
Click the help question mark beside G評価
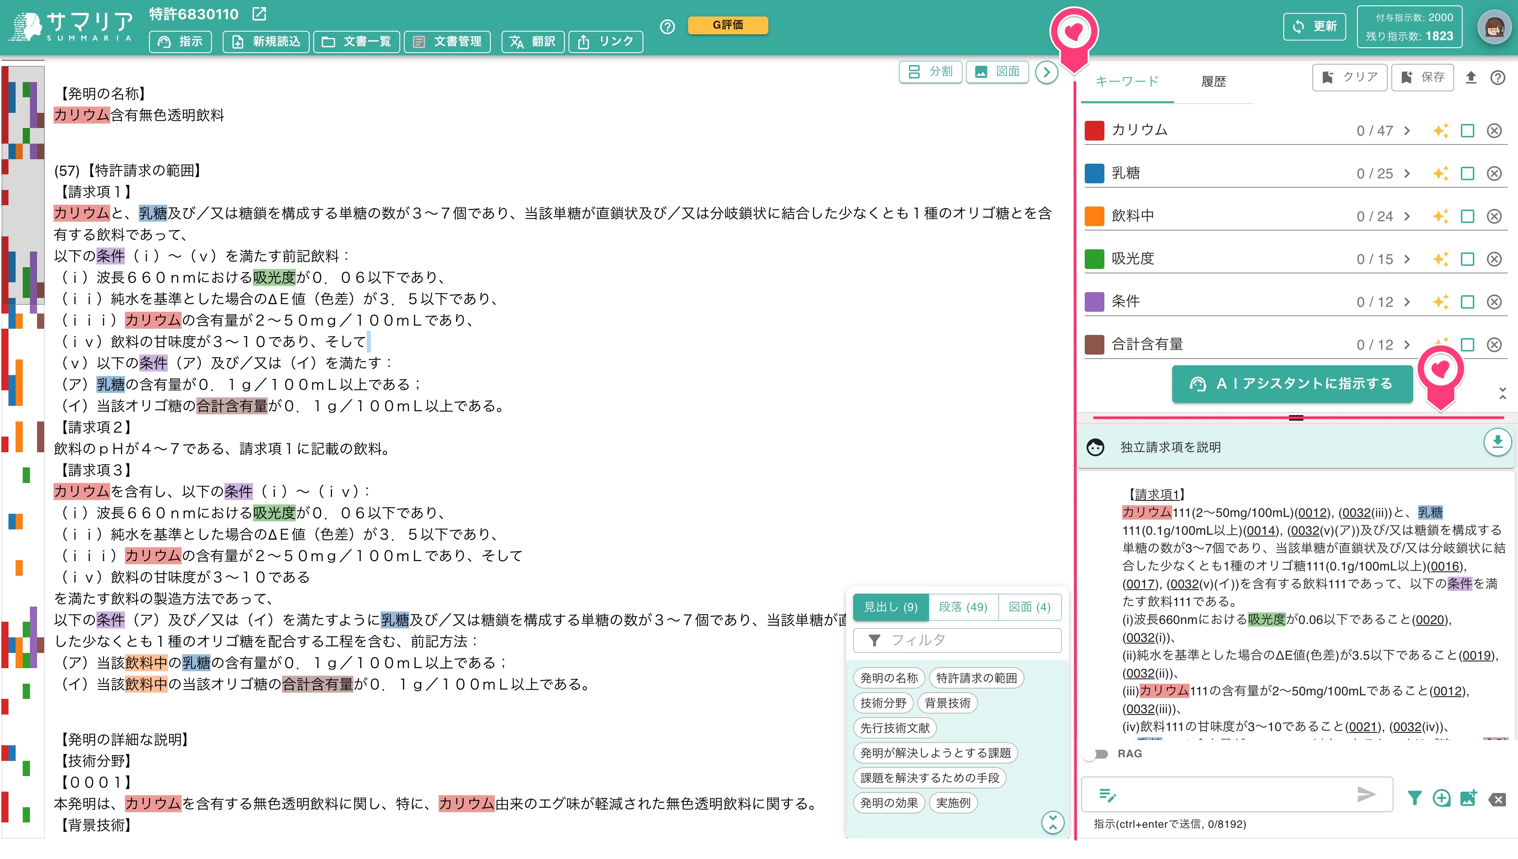[668, 27]
